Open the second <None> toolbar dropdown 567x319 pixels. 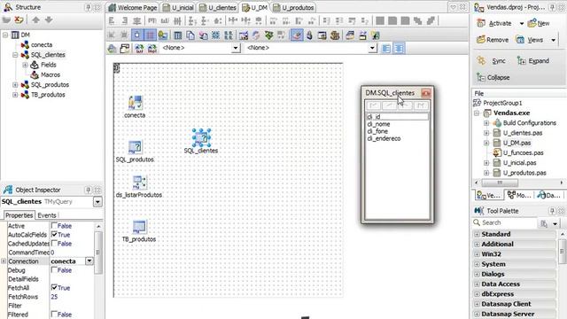(372, 48)
